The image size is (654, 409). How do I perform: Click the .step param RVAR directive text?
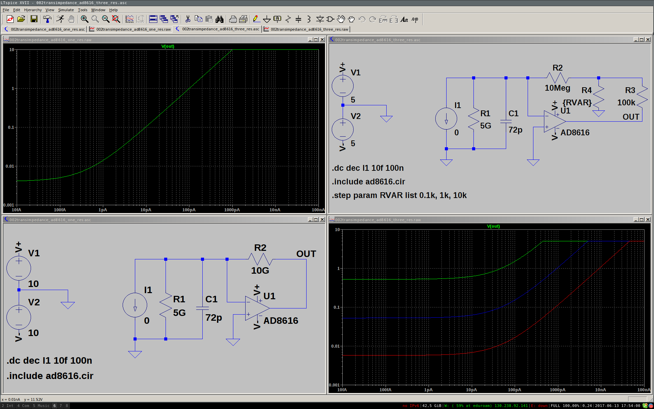tap(399, 195)
